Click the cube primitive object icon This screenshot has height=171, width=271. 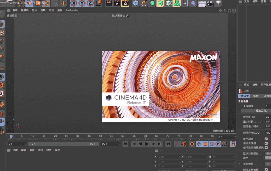[136, 3]
